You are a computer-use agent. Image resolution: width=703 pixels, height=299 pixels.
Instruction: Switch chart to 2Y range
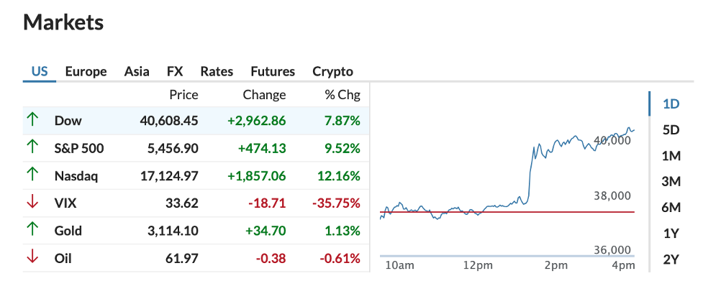[x=671, y=259]
